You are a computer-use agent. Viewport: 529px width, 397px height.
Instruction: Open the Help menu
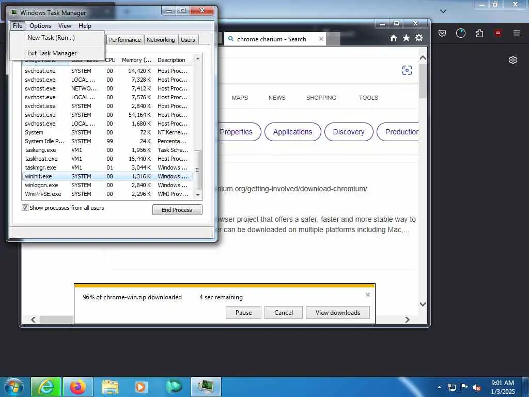tap(85, 26)
